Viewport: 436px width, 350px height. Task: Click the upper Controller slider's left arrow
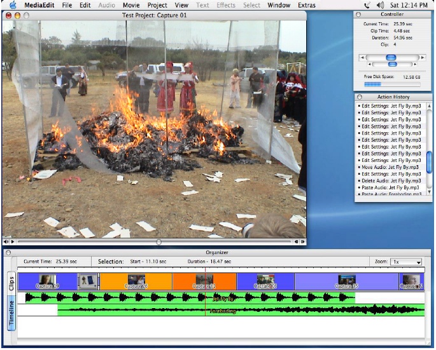363,57
